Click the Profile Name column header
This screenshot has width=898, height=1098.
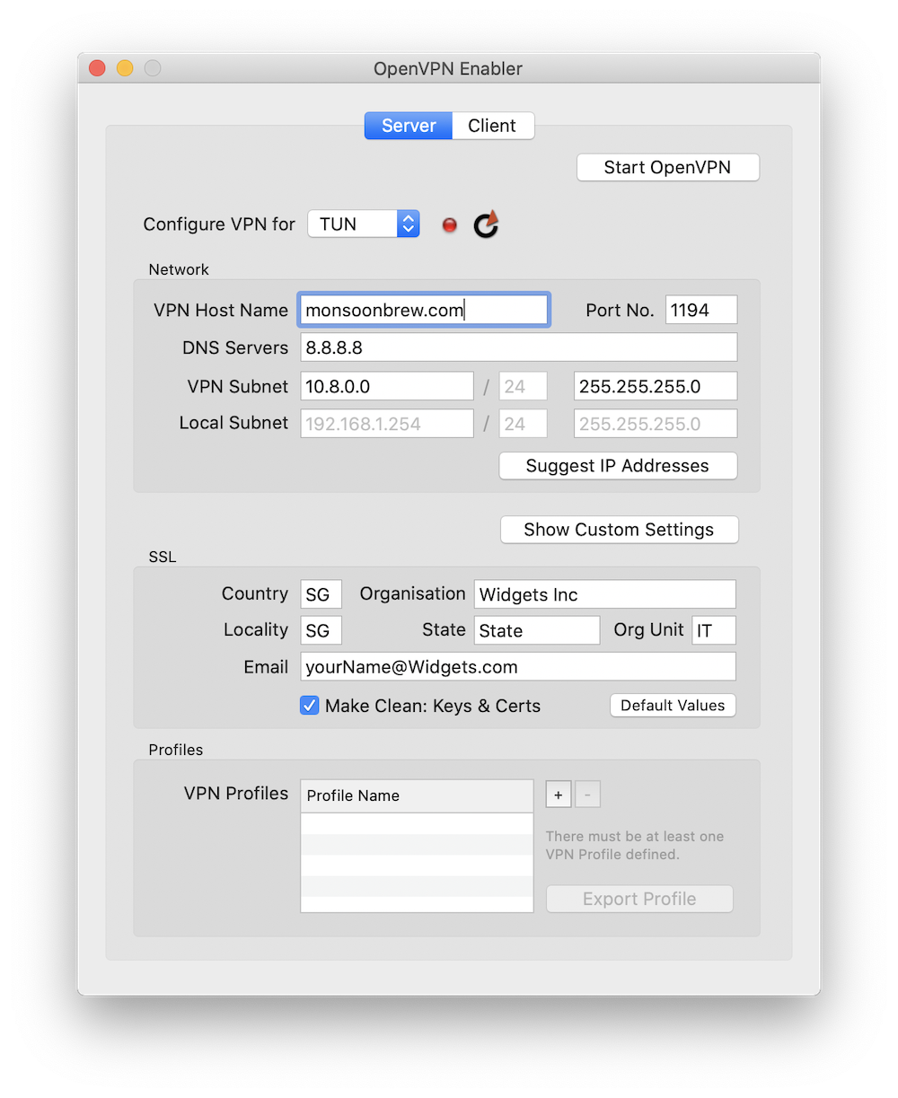pyautogui.click(x=417, y=795)
